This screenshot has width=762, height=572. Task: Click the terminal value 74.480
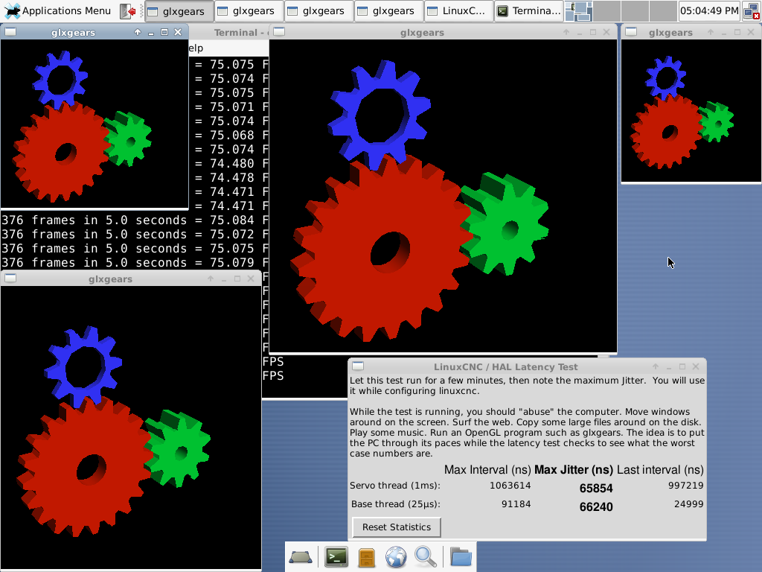(232, 163)
